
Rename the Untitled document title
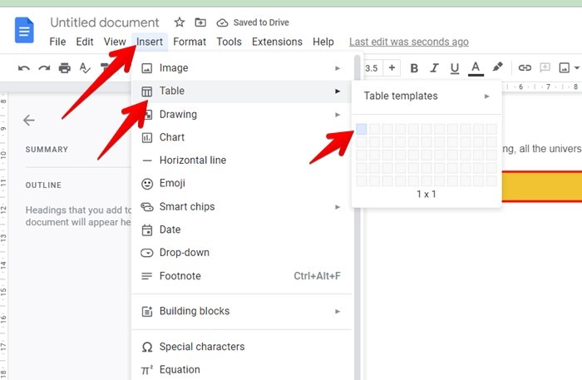tap(105, 22)
